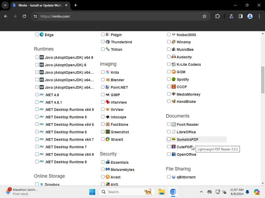Click the GOM player icon
The image size is (265, 198).
(x=174, y=72)
